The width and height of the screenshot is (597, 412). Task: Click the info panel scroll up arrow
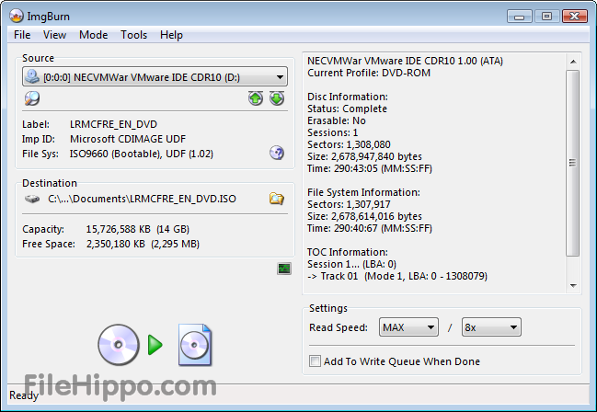[573, 62]
